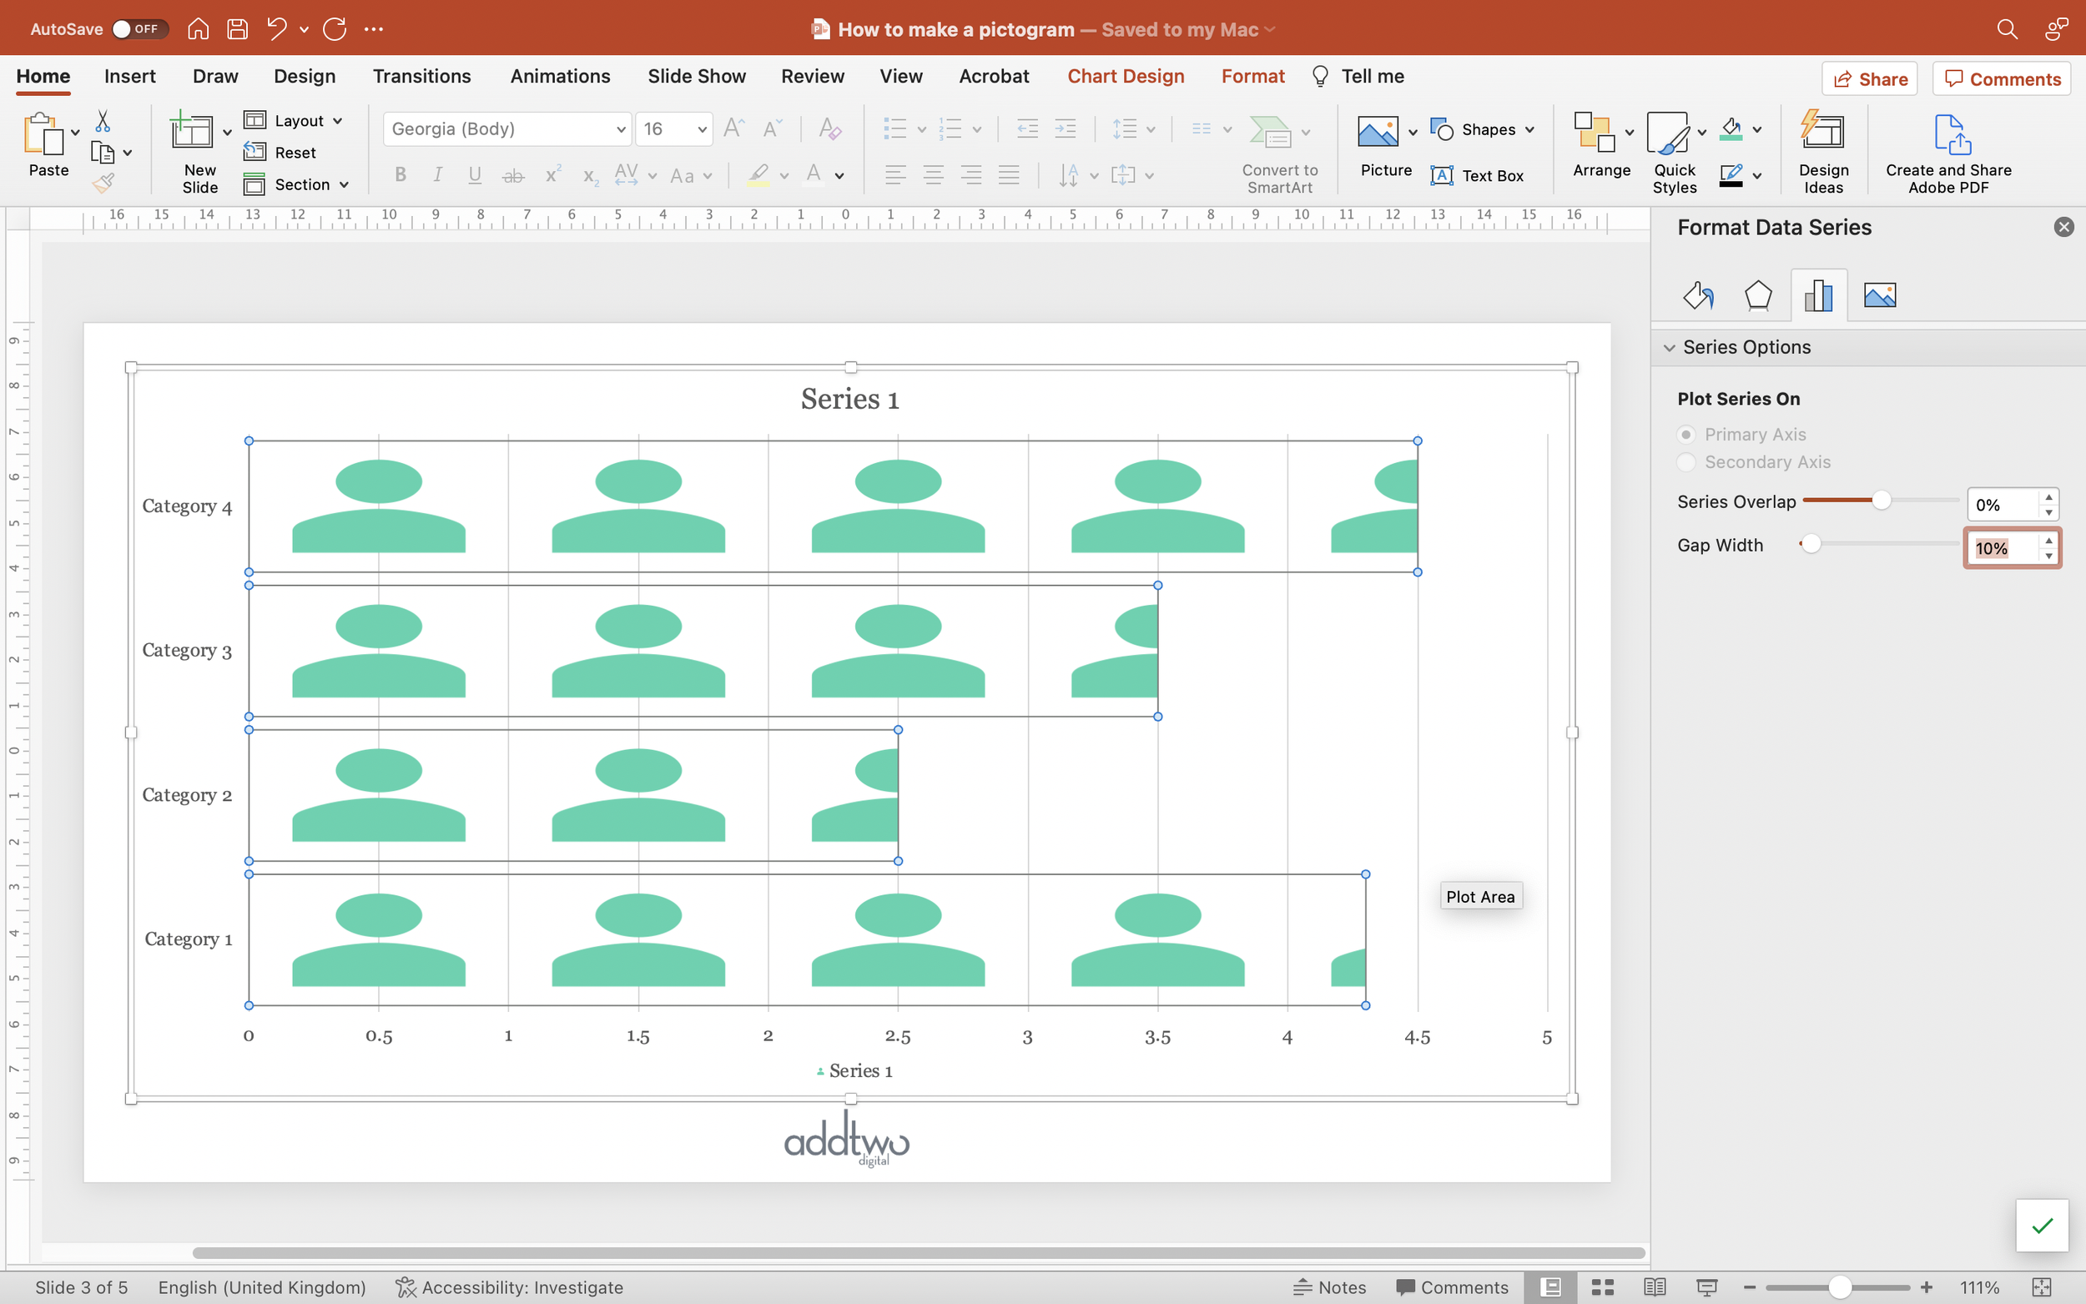Select the Secondary Axis radio button

[x=1685, y=462]
